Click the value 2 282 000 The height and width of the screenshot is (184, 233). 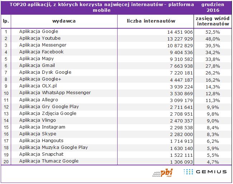[x=181, y=135]
